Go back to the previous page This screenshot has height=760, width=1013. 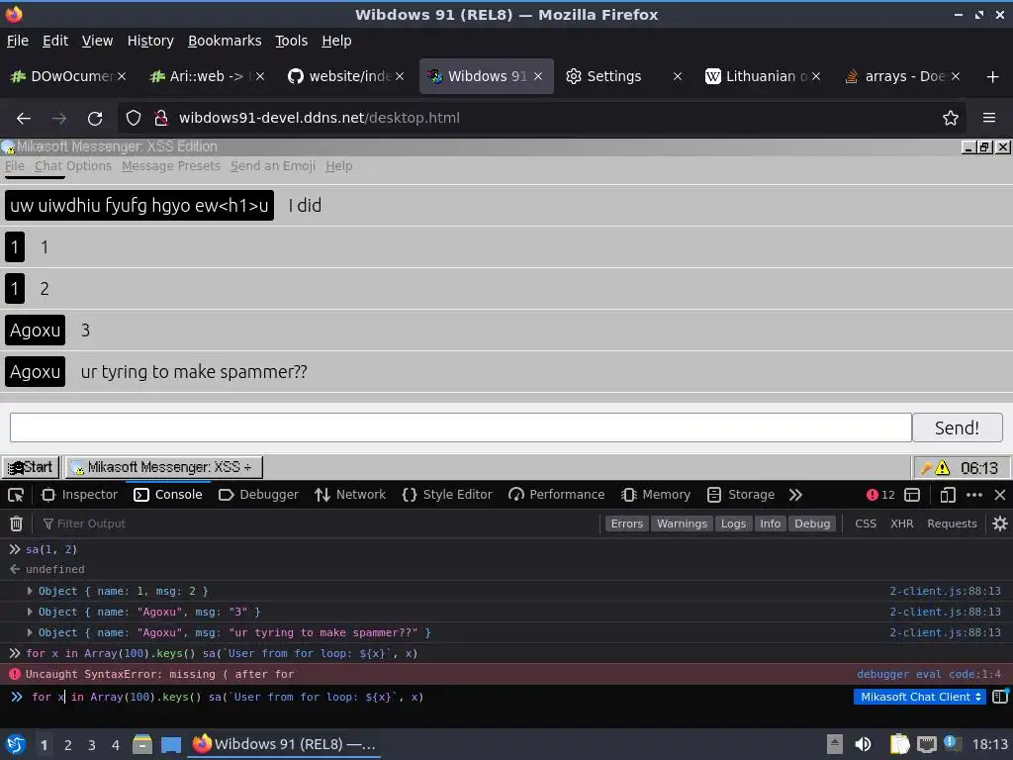[24, 119]
